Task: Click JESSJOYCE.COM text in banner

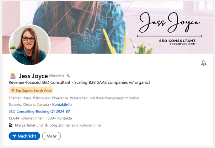Action: 183,44
